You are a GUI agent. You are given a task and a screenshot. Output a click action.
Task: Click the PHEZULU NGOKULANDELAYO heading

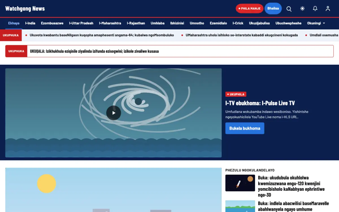(250, 170)
